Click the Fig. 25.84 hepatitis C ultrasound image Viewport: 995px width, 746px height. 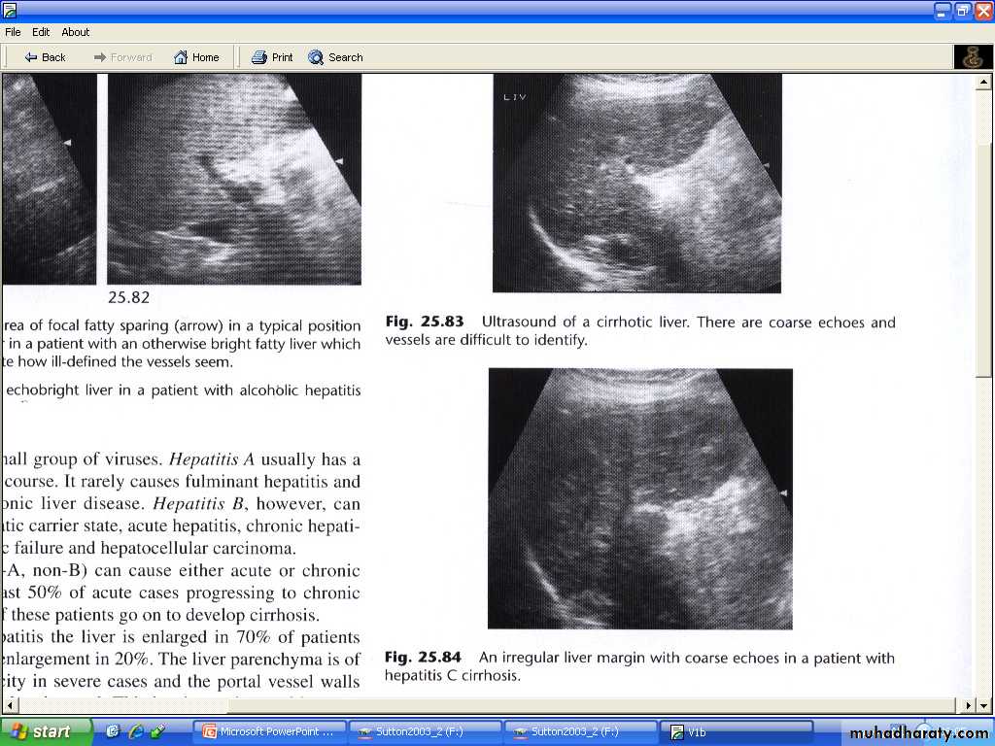click(639, 498)
